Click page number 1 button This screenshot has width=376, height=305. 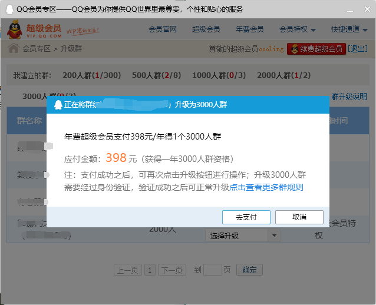coord(150,270)
